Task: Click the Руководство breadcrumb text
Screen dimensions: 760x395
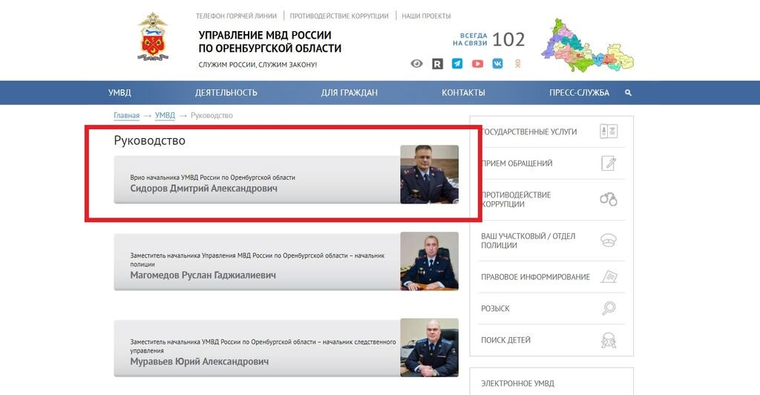Action: [x=212, y=115]
